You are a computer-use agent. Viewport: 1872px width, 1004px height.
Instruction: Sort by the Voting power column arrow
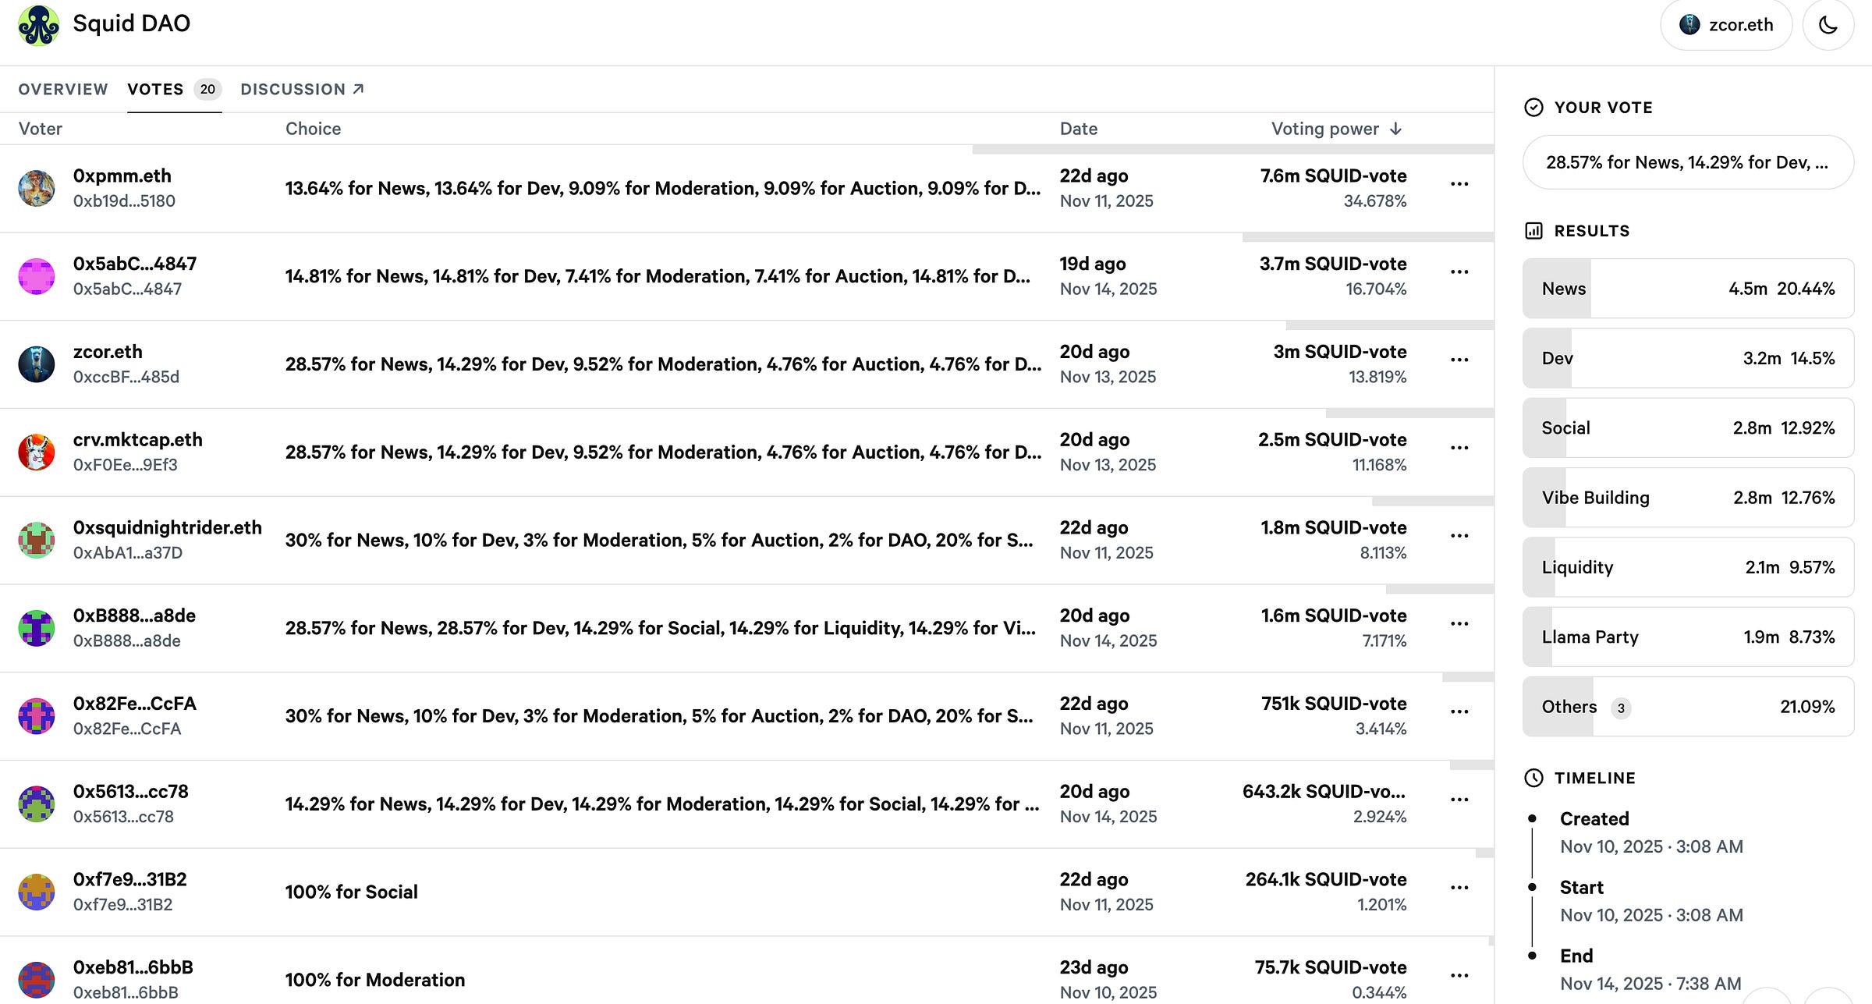click(x=1395, y=129)
